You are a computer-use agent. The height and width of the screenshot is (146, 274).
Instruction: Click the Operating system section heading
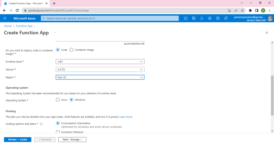(17, 88)
